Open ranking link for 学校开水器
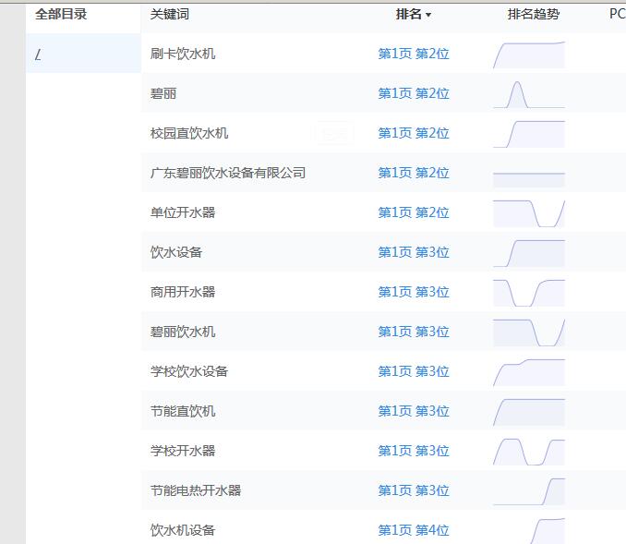The width and height of the screenshot is (626, 544). pyautogui.click(x=414, y=451)
